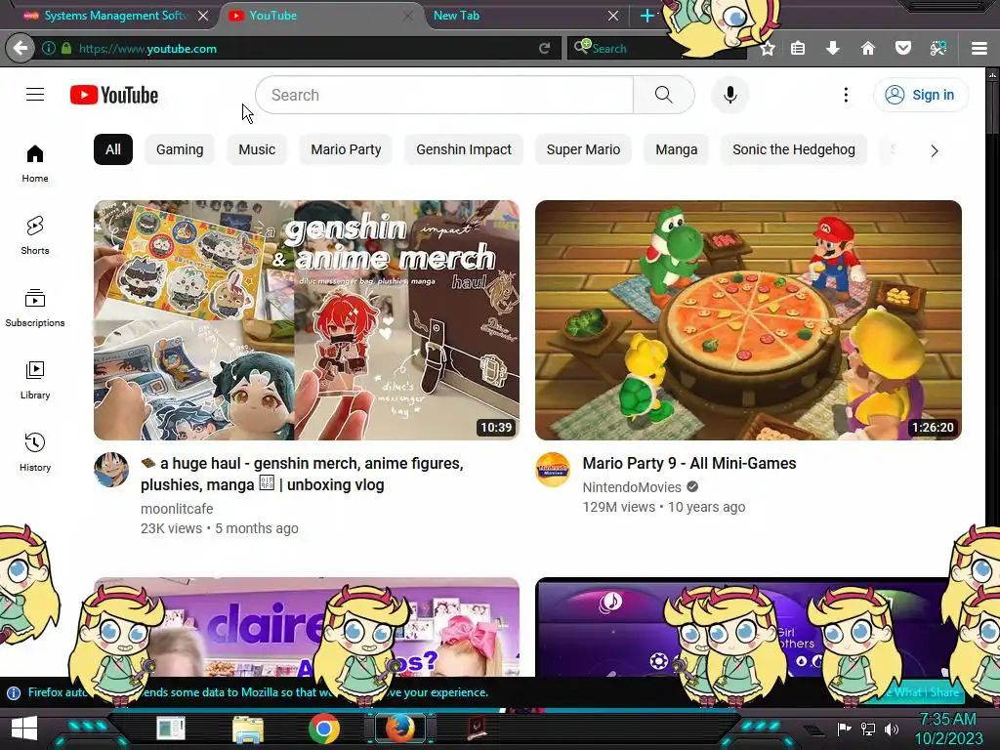The image size is (1000, 750).
Task: Open the Firefox hamburger menu
Action: (979, 48)
